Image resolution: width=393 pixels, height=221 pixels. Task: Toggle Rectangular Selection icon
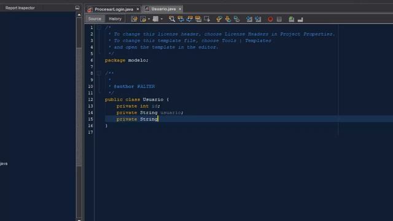(207, 19)
